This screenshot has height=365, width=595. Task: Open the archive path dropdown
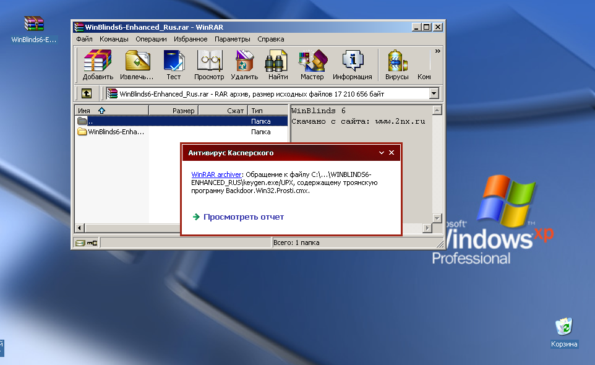(x=434, y=93)
